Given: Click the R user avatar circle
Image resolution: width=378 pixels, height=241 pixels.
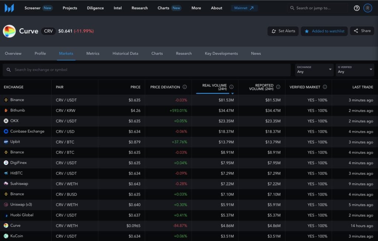Looking at the screenshot, I should 368,8.
